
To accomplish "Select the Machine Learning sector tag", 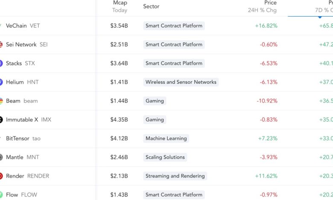I will [166, 138].
